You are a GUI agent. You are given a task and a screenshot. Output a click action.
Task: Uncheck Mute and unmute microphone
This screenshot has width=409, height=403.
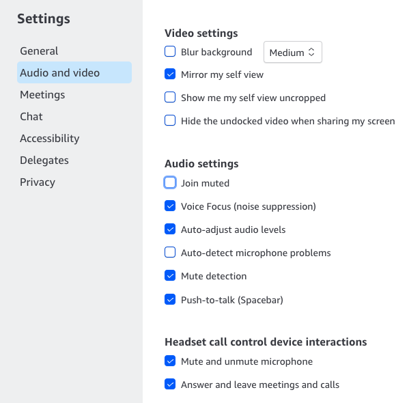pyautogui.click(x=170, y=361)
